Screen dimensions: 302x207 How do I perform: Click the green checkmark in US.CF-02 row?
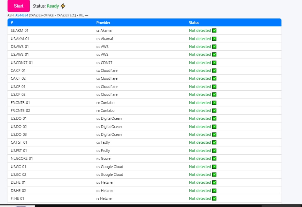point(214,94)
